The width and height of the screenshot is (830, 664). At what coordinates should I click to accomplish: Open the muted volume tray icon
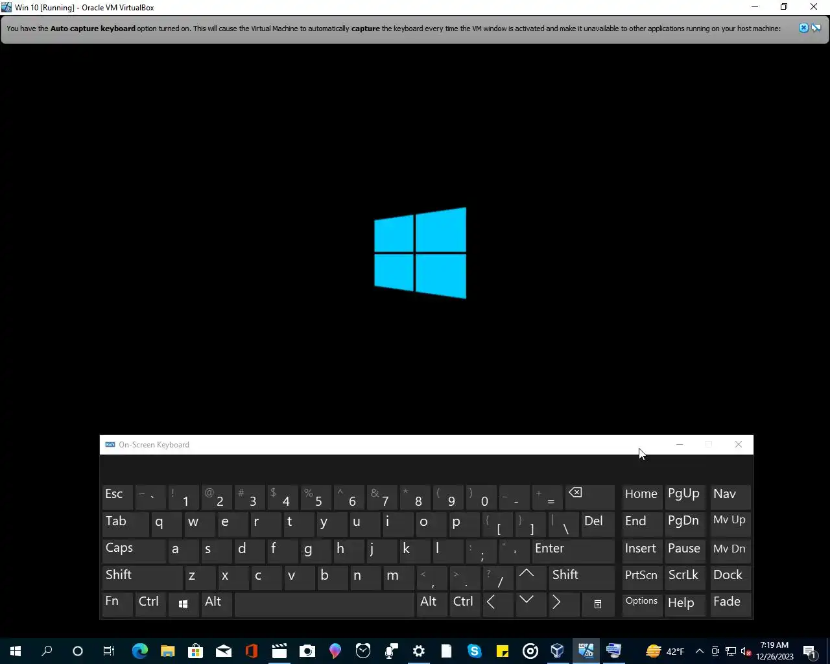[x=746, y=652]
